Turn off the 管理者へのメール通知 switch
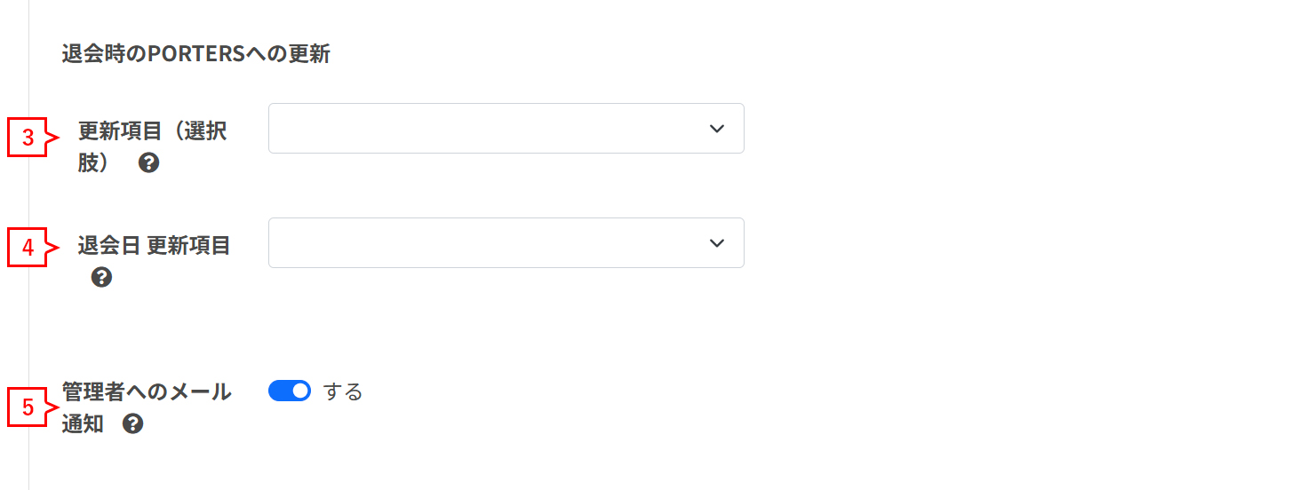1299x490 pixels. coord(290,391)
